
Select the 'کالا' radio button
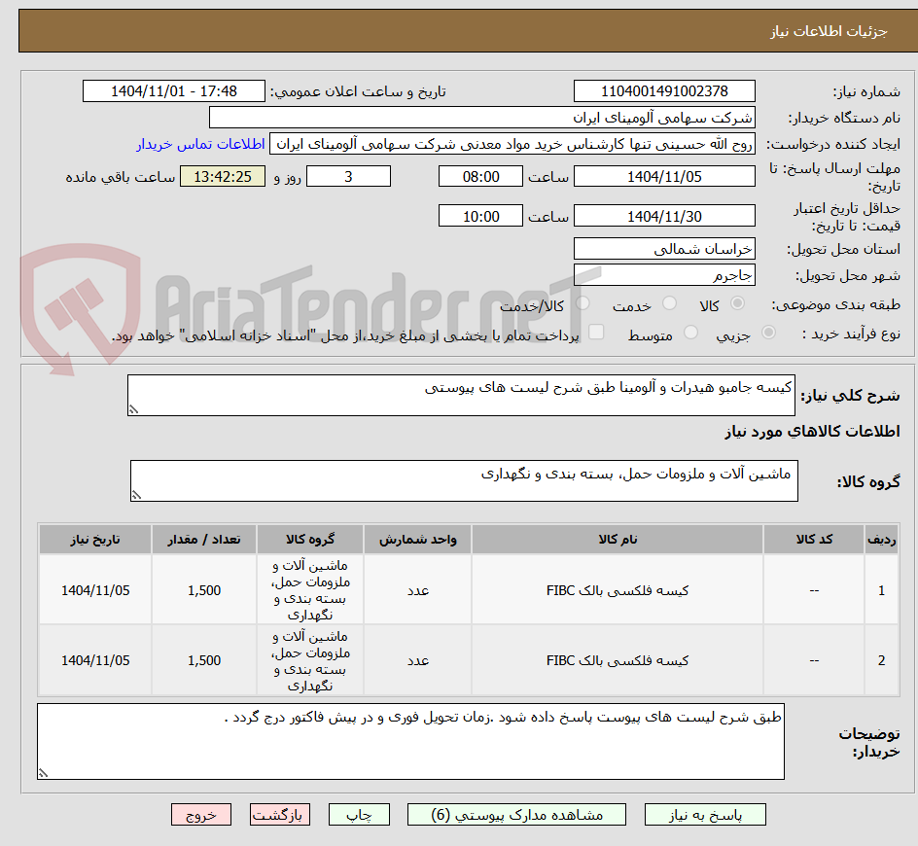738,303
